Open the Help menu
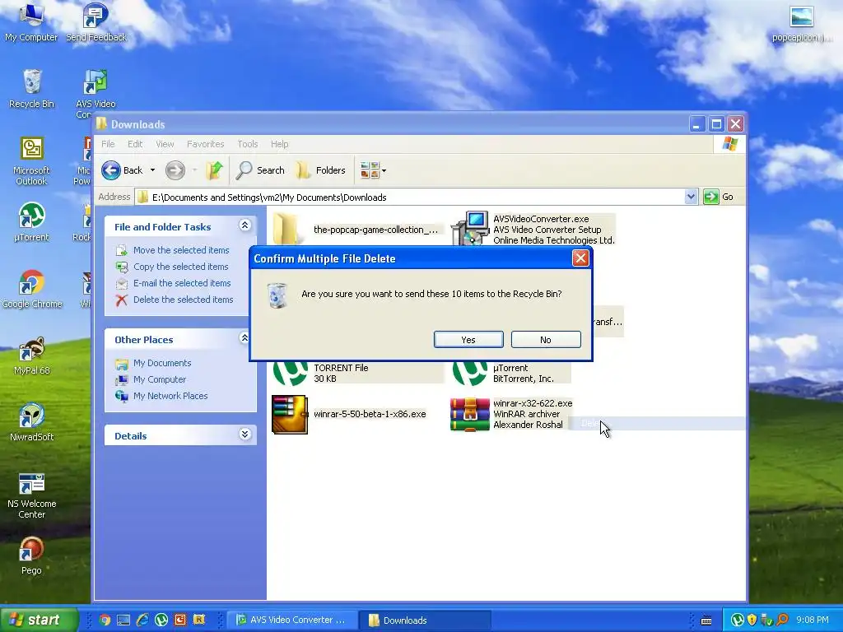The height and width of the screenshot is (632, 843). (x=279, y=144)
